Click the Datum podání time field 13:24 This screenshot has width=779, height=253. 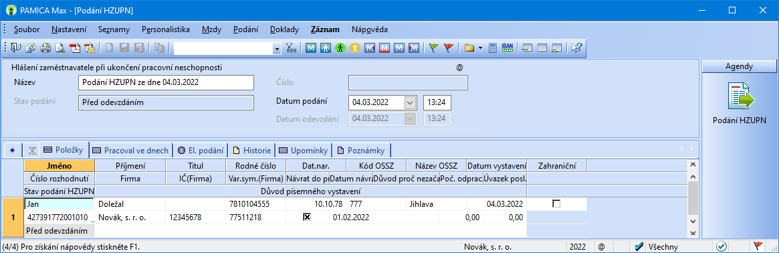click(437, 103)
